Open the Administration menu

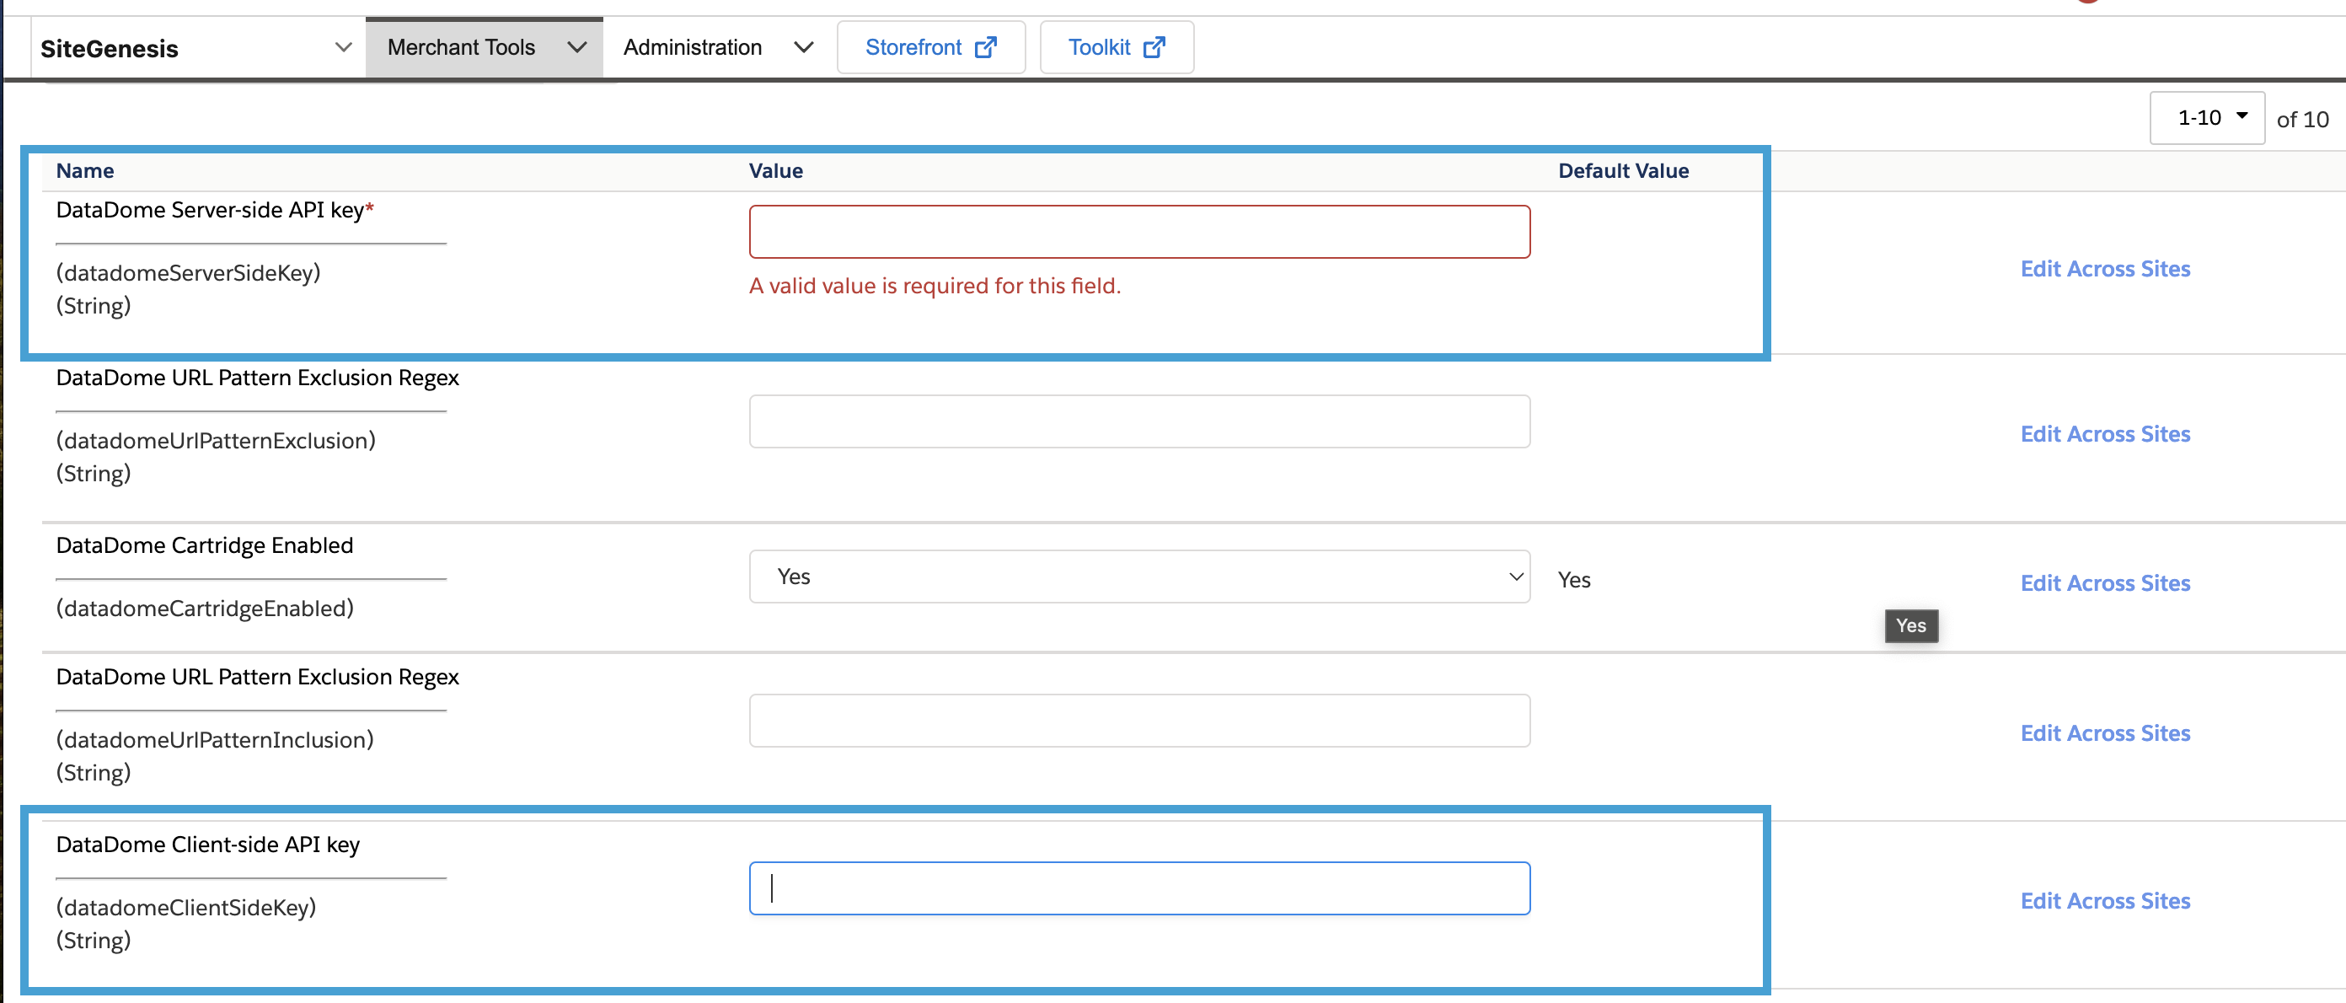click(718, 47)
